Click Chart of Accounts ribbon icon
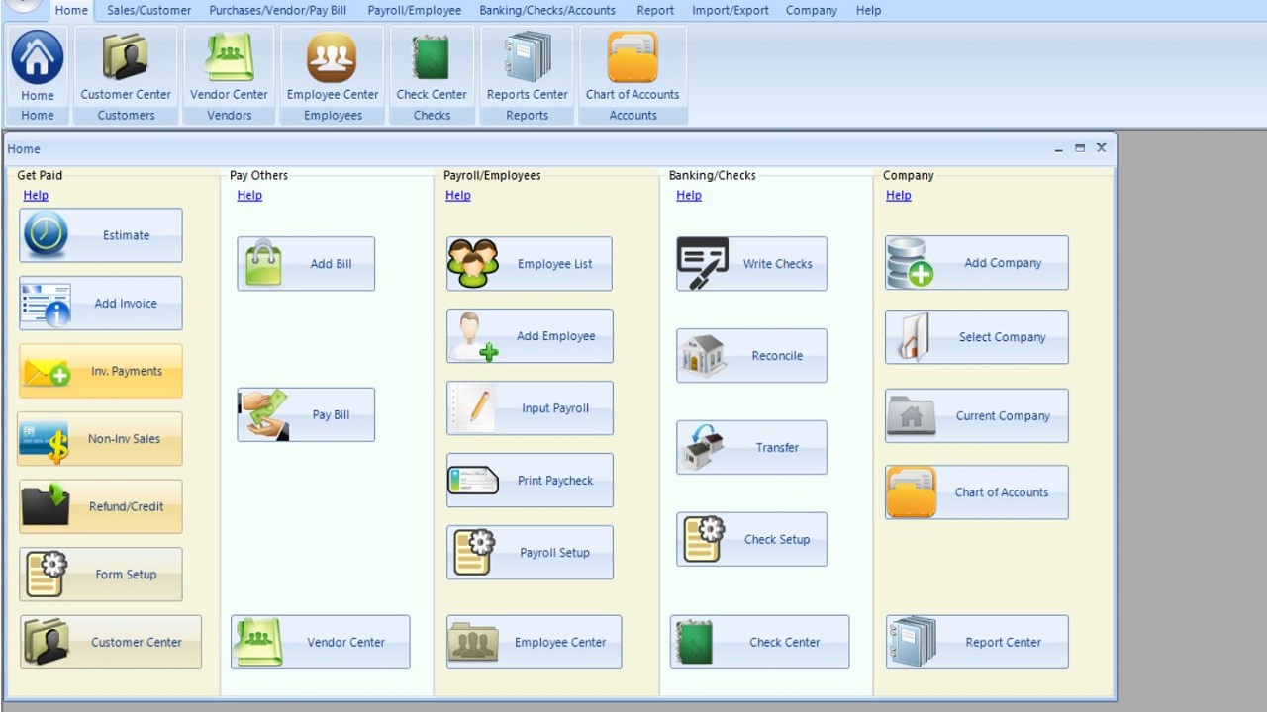1267x712 pixels. (x=633, y=65)
